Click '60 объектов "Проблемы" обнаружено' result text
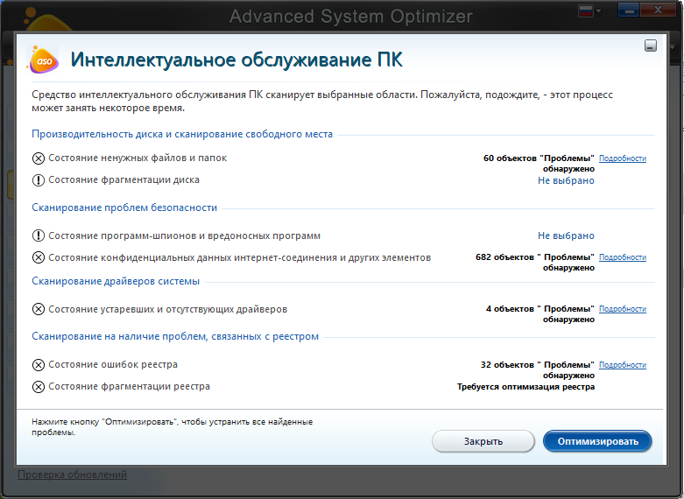This screenshot has width=684, height=499. [539, 163]
